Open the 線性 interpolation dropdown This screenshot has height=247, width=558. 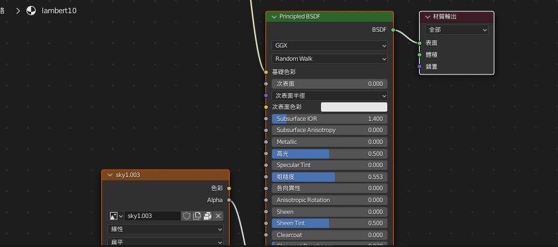pos(165,229)
